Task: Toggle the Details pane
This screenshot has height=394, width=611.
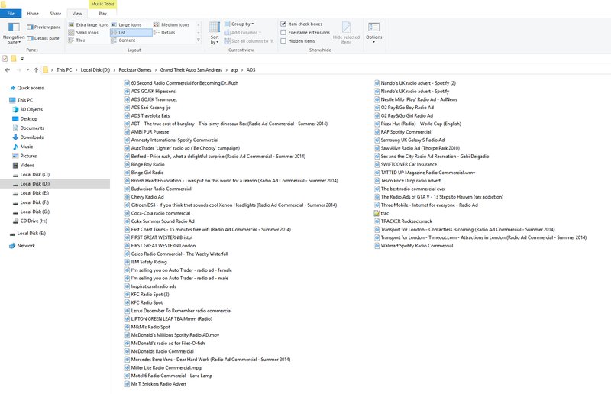Action: coord(44,38)
